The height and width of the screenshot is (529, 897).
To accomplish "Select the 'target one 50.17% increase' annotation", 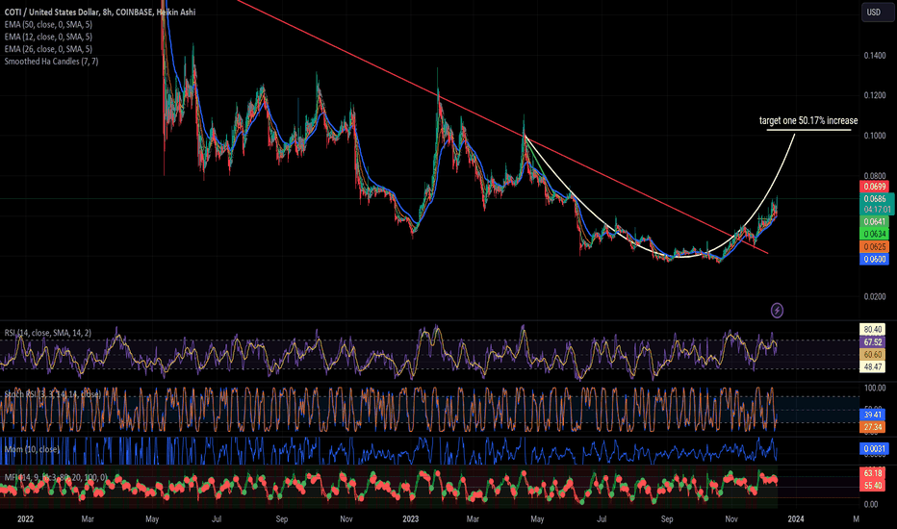I will click(808, 120).
